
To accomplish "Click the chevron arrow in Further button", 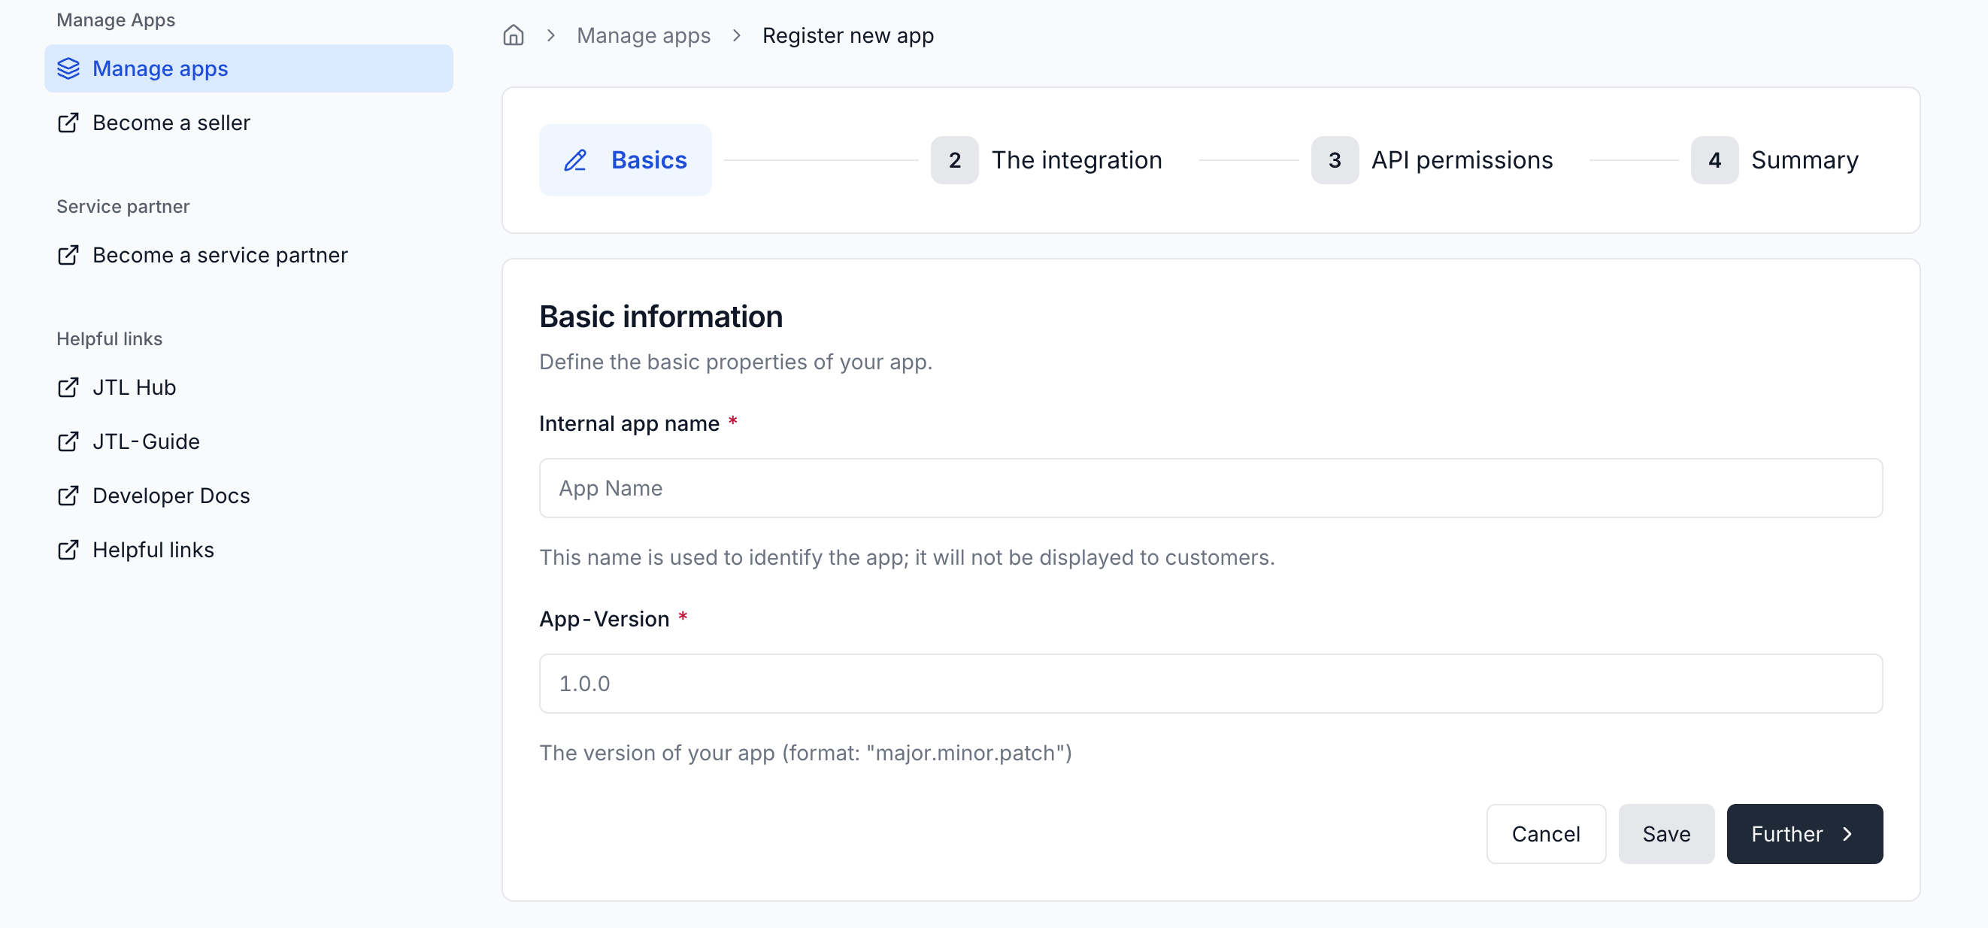I will pos(1847,834).
